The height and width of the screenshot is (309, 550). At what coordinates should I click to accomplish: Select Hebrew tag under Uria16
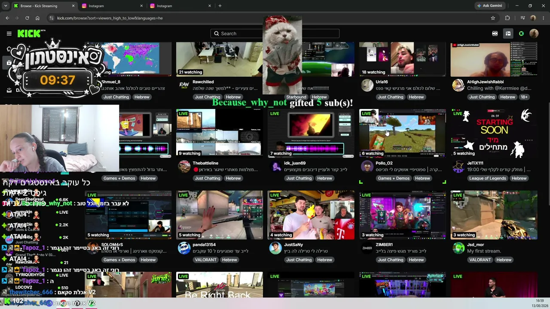pyautogui.click(x=416, y=97)
